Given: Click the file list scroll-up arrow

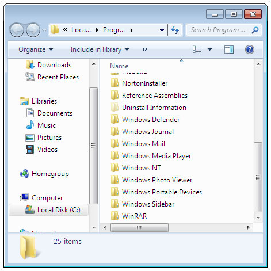Looking at the screenshot, I should (258, 64).
